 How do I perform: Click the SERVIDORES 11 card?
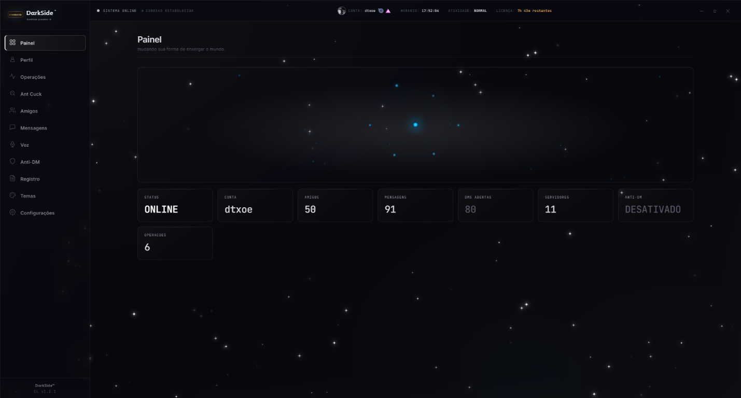click(576, 205)
